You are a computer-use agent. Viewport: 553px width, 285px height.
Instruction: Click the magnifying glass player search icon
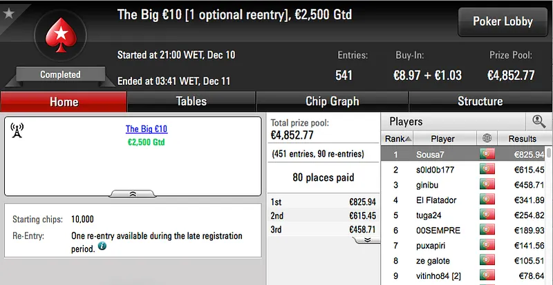coord(538,121)
